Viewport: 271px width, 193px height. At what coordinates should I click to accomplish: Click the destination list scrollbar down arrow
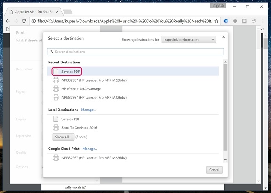pyautogui.click(x=225, y=160)
